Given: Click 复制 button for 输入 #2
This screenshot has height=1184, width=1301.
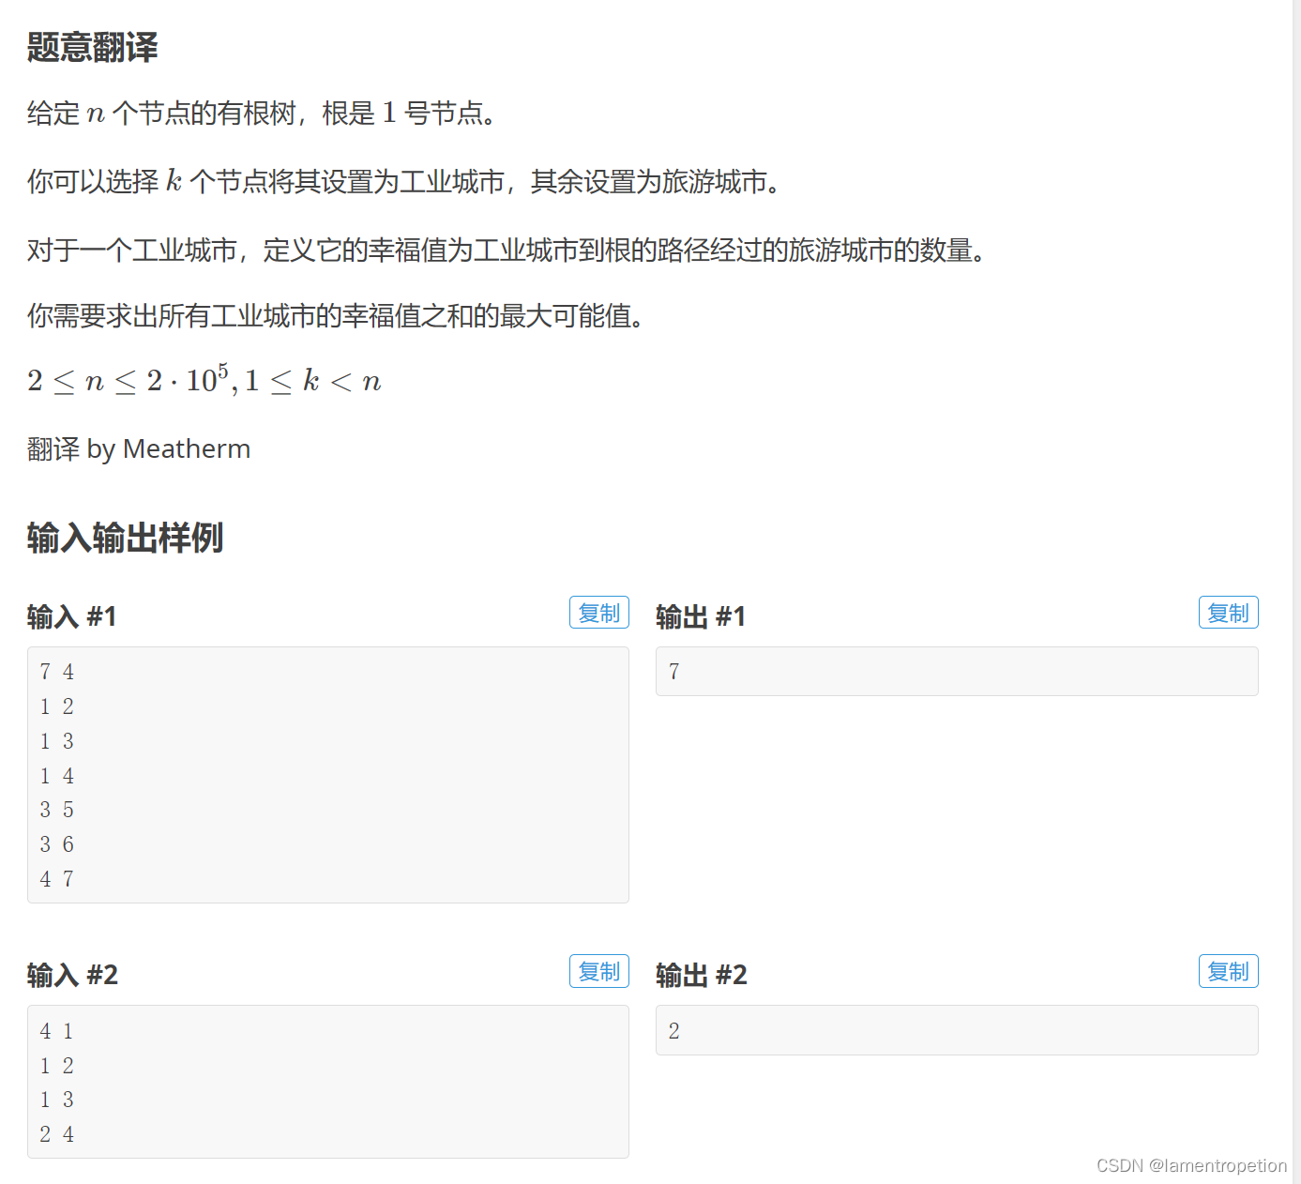Looking at the screenshot, I should (x=598, y=971).
